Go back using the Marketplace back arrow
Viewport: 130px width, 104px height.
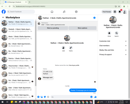(x=3, y=17)
